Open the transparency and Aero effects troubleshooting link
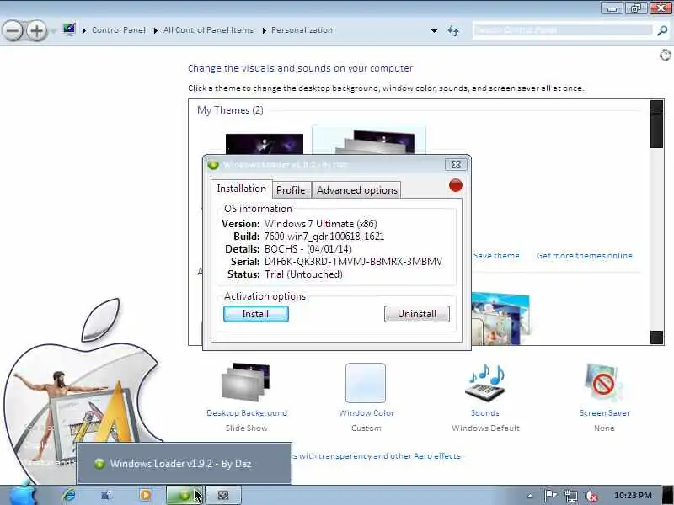Image resolution: width=674 pixels, height=505 pixels. click(376, 455)
